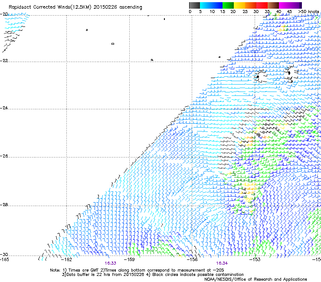The width and height of the screenshot is (321, 282).
Task: Click the legend label 25
Action: click(245, 12)
